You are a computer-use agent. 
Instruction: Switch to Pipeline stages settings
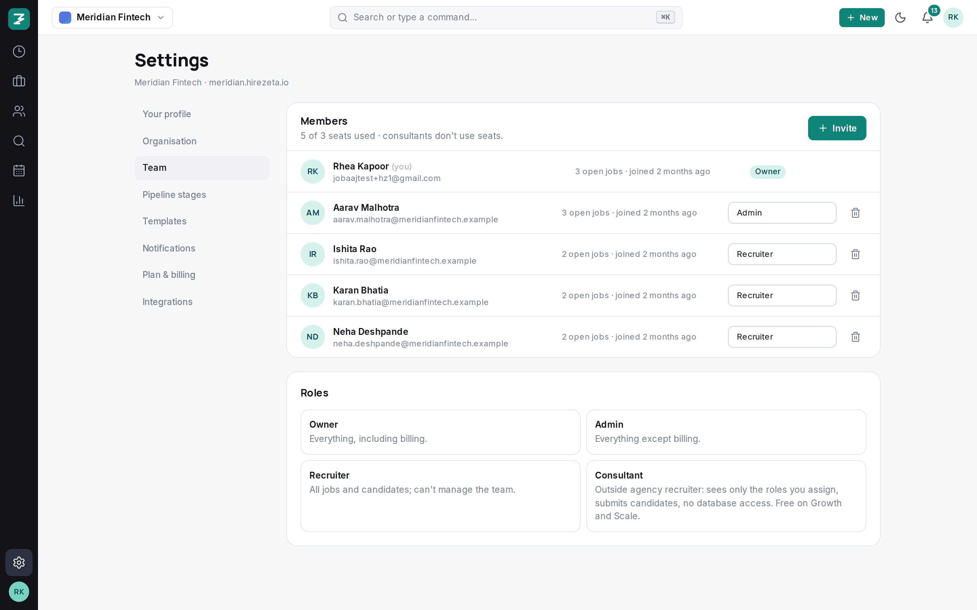coord(174,195)
